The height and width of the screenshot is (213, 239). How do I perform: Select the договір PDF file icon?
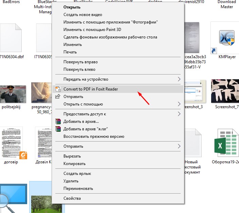tap(14, 143)
